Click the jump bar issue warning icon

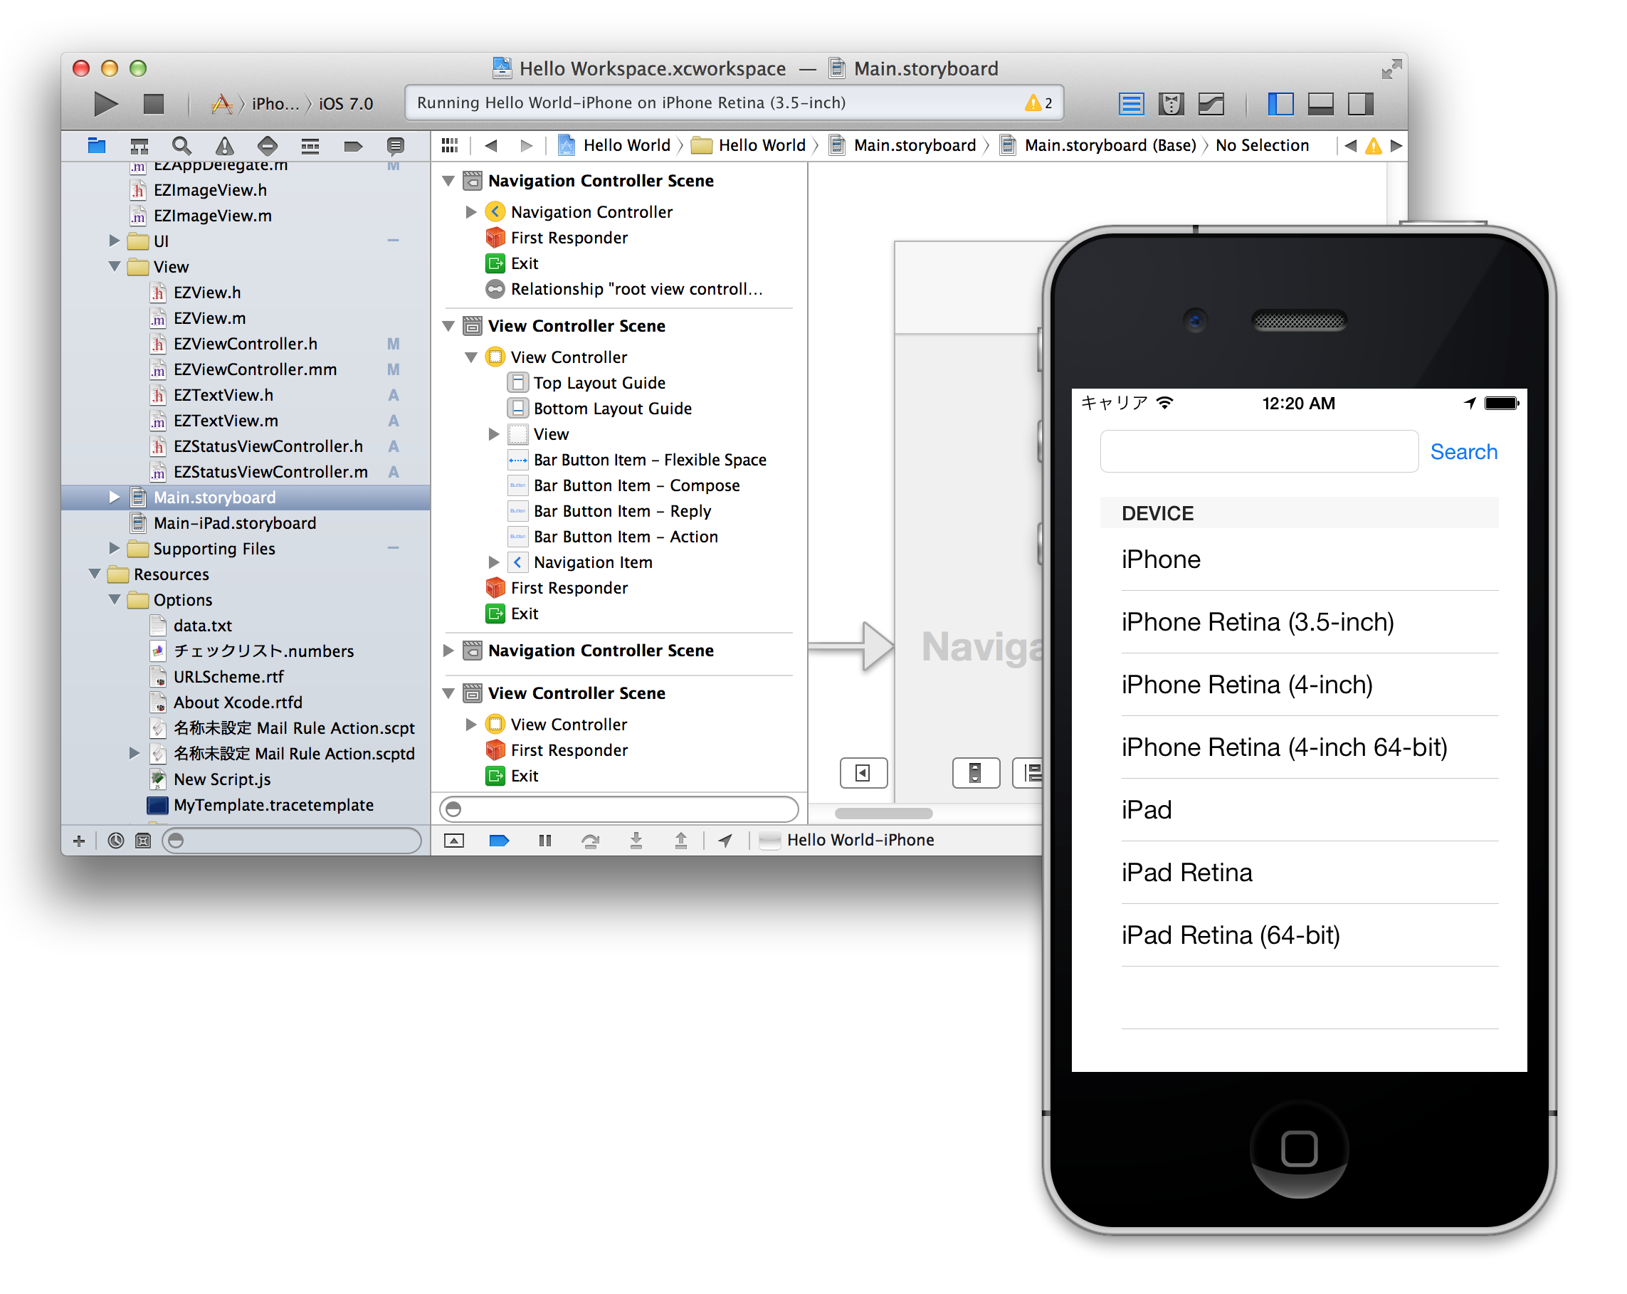pos(1374,146)
